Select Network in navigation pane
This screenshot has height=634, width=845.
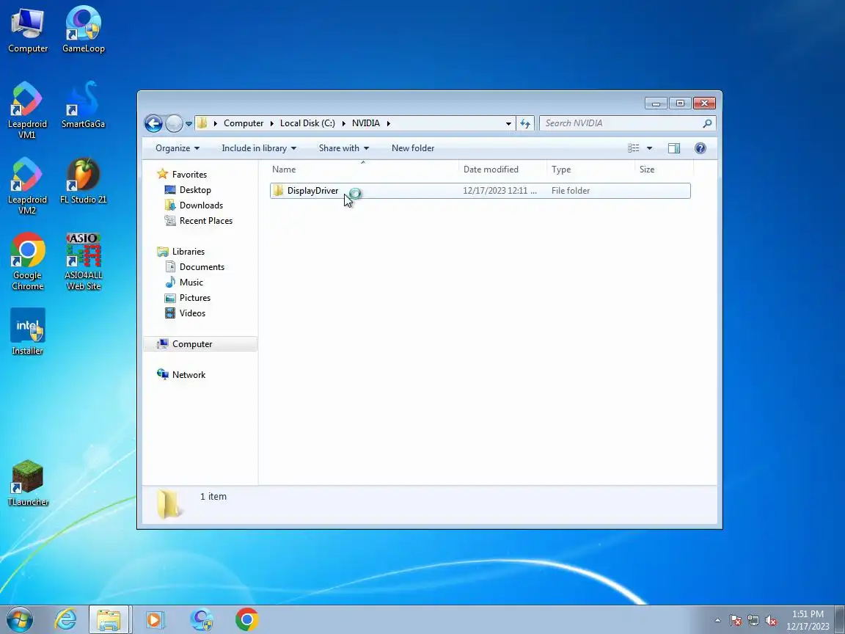[x=188, y=375]
